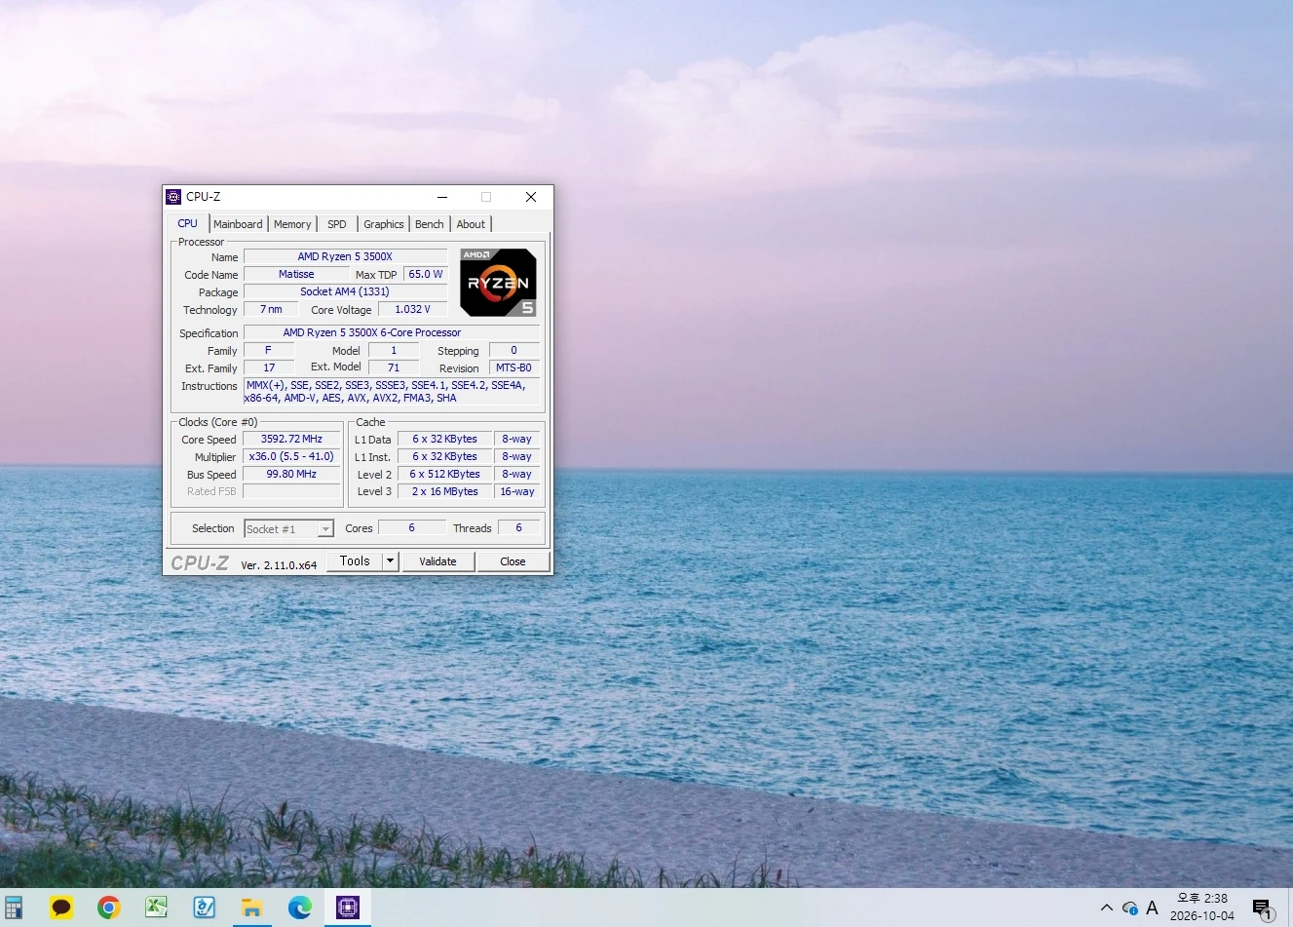Launch Microsoft Edge from the taskbar

(x=300, y=908)
